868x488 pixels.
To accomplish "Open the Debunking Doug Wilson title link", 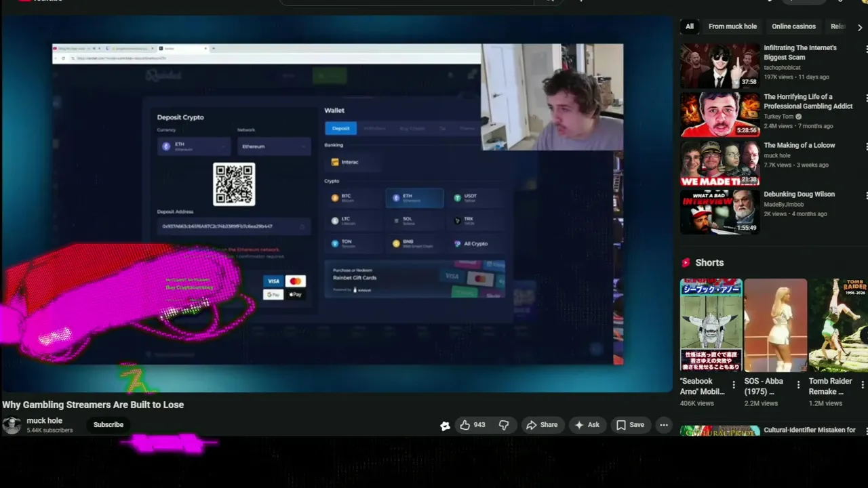I will (x=800, y=195).
